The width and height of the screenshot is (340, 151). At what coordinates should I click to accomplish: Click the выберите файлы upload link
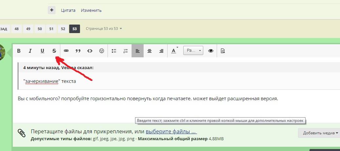coord(171,132)
